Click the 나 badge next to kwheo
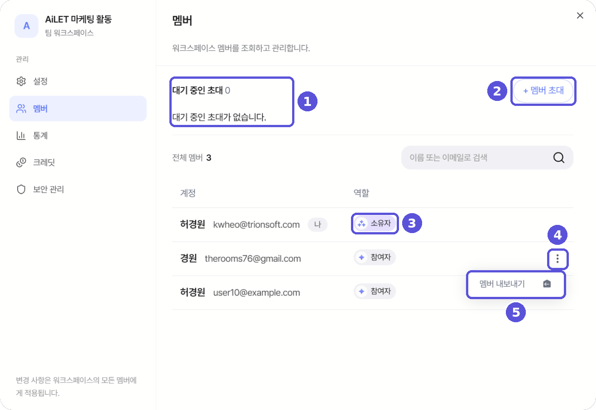596x410 pixels. [x=317, y=224]
